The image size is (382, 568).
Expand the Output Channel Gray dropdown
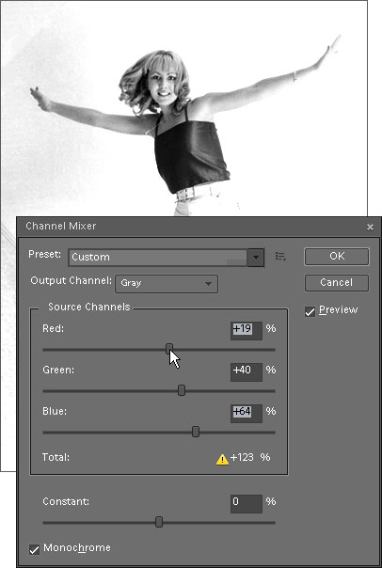click(167, 283)
